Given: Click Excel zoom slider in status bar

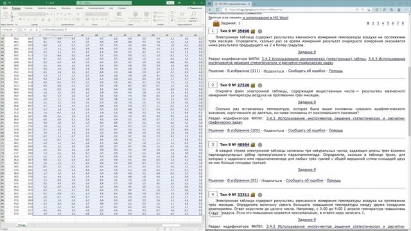Looking at the screenshot, I should [184, 229].
